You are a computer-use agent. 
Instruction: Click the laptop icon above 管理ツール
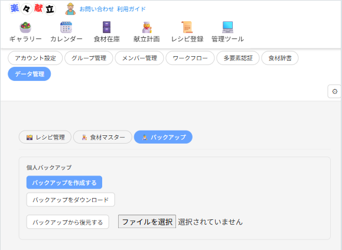point(228,27)
